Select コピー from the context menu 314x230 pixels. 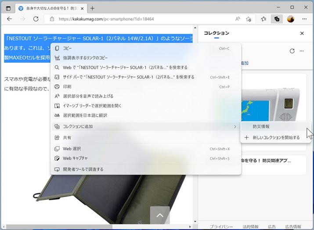146,48
